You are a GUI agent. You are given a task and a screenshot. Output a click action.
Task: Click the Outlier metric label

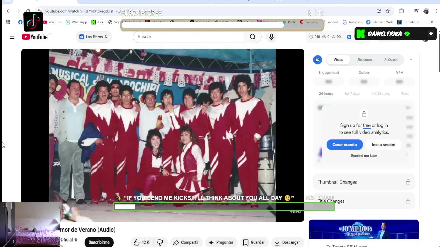tap(364, 73)
